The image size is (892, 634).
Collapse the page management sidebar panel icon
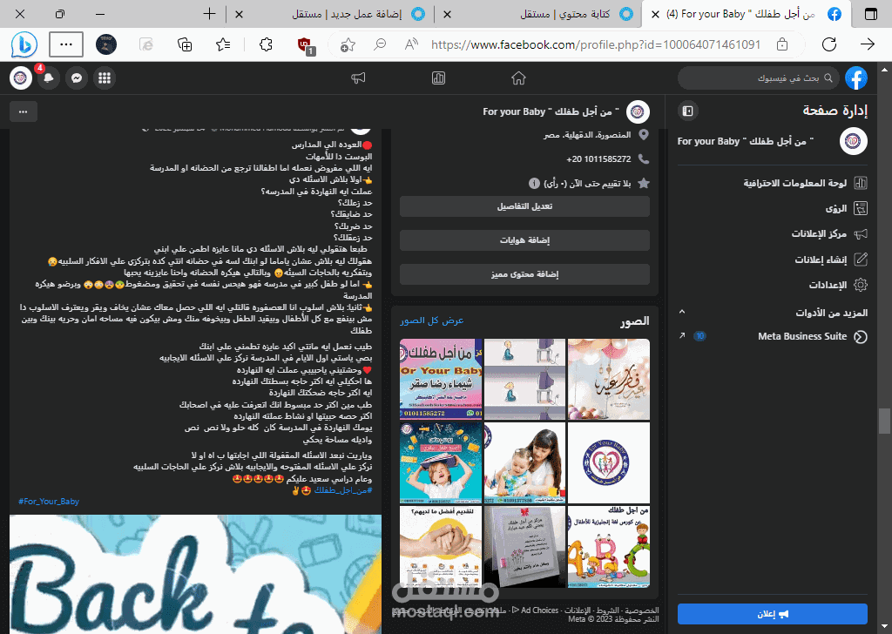pos(688,111)
